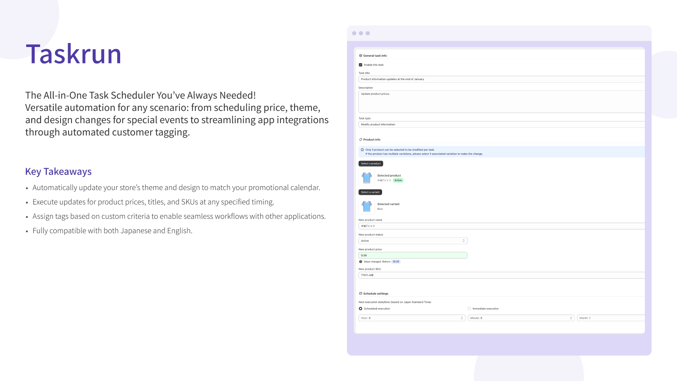Click the New product price field
Image resolution: width=677 pixels, height=381 pixels.
pyautogui.click(x=413, y=255)
